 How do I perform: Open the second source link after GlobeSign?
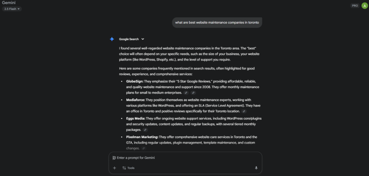click(193, 93)
